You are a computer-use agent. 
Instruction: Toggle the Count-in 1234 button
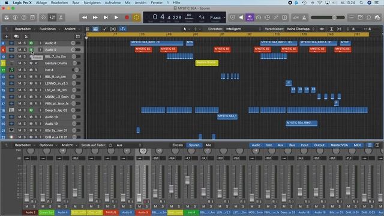click(296, 17)
